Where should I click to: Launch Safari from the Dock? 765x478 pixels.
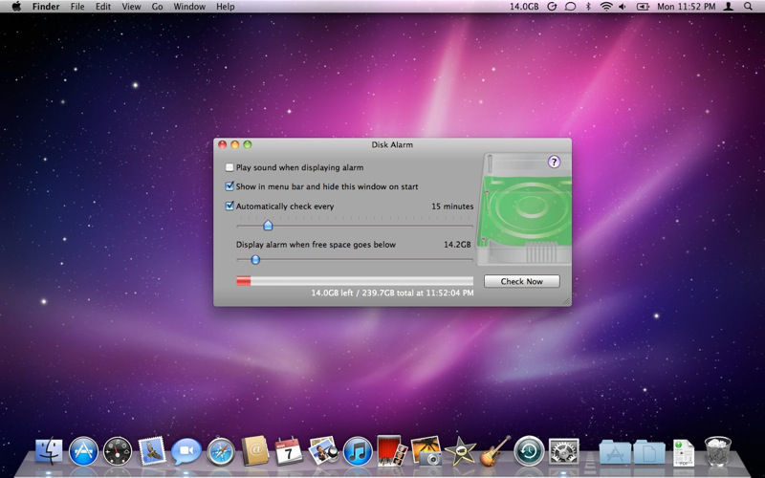pyautogui.click(x=221, y=451)
